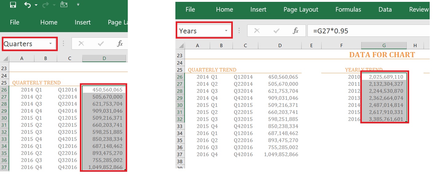Image resolution: width=438 pixels, height=180 pixels.
Task: Select cell 909,031,046 in the left worksheet
Action: [x=104, y=111]
